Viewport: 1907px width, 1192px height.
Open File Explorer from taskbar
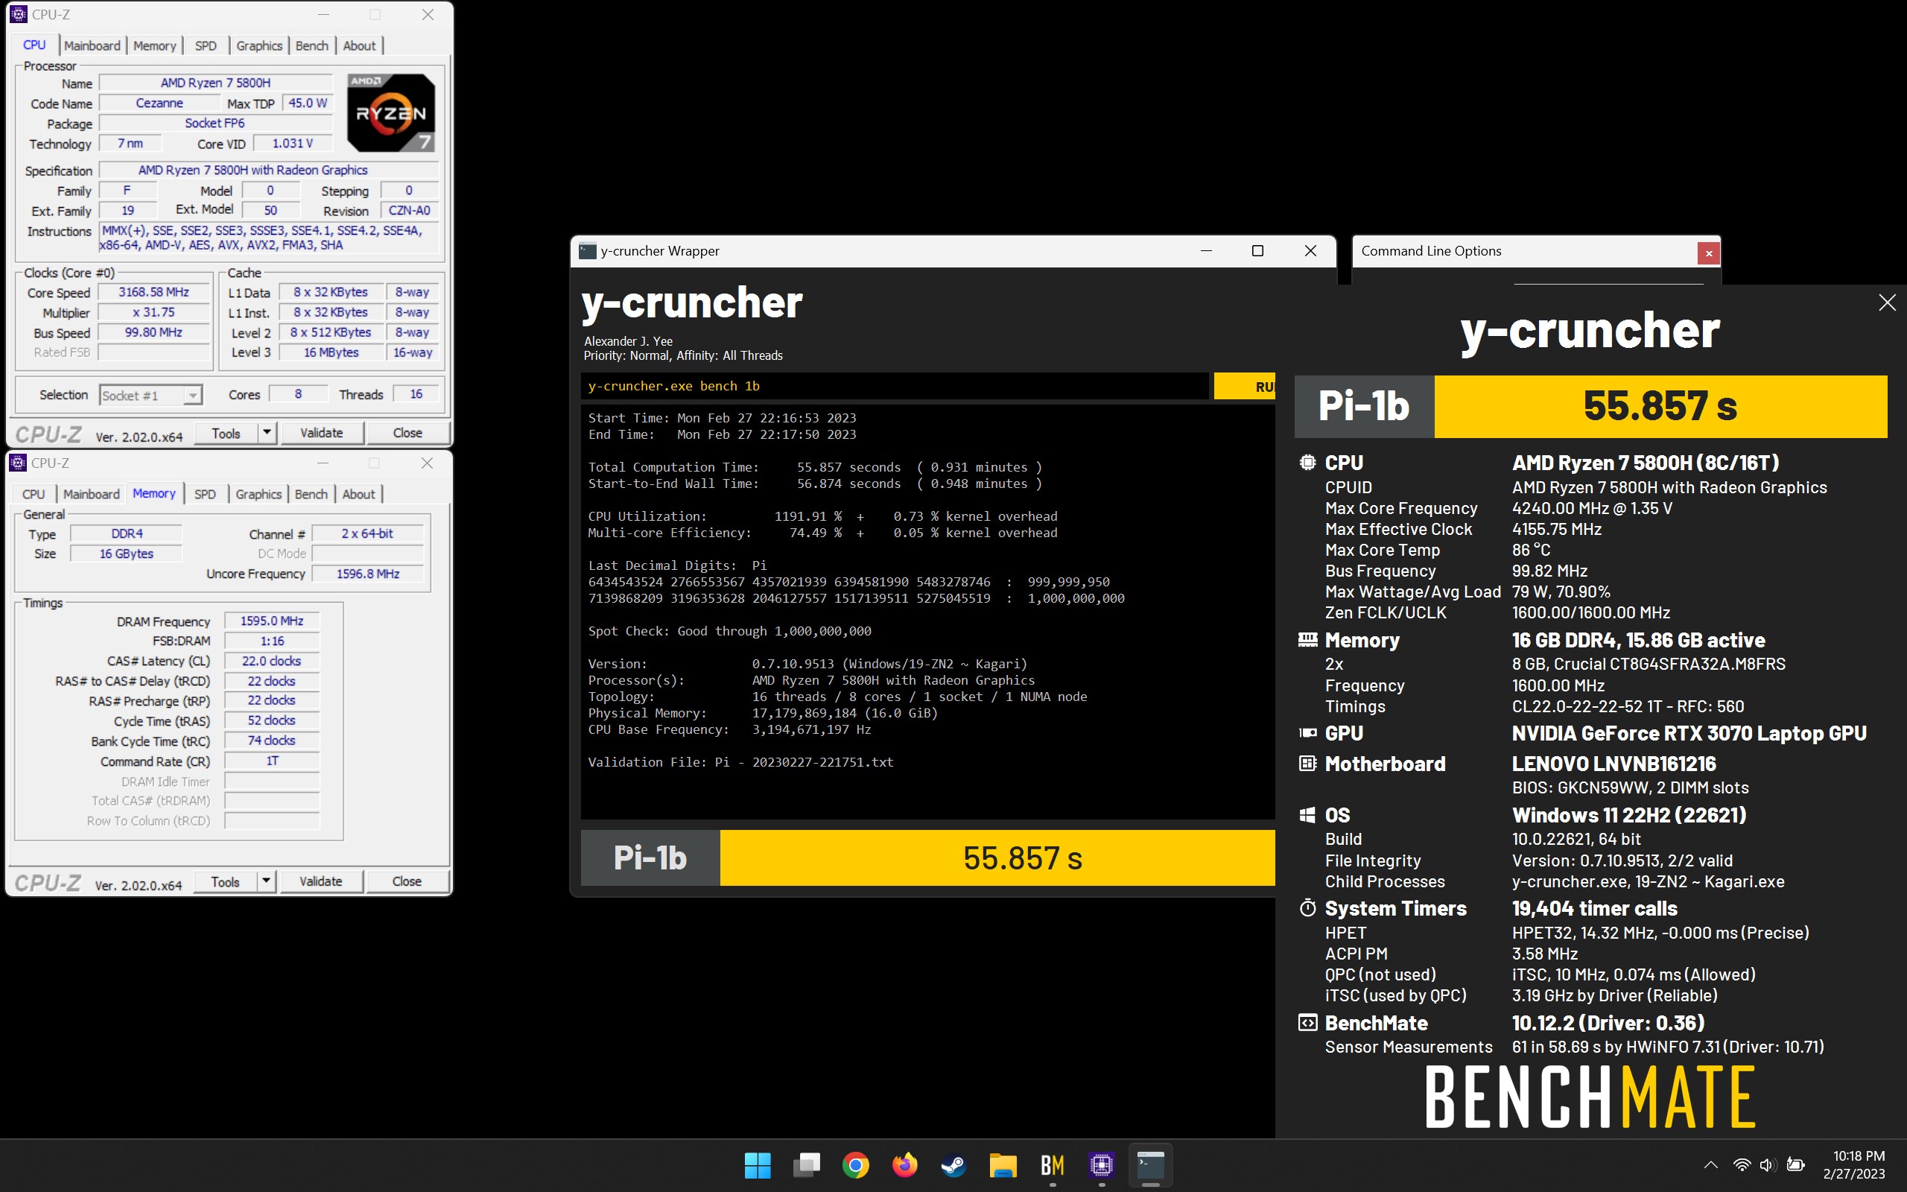tap(1003, 1164)
